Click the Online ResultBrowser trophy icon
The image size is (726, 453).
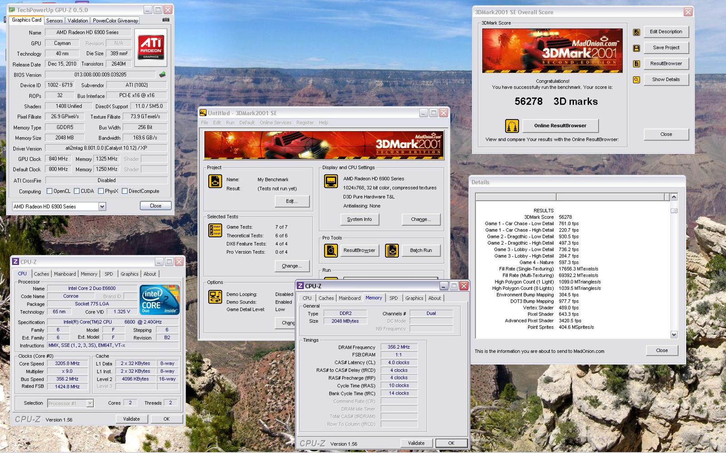(x=512, y=126)
